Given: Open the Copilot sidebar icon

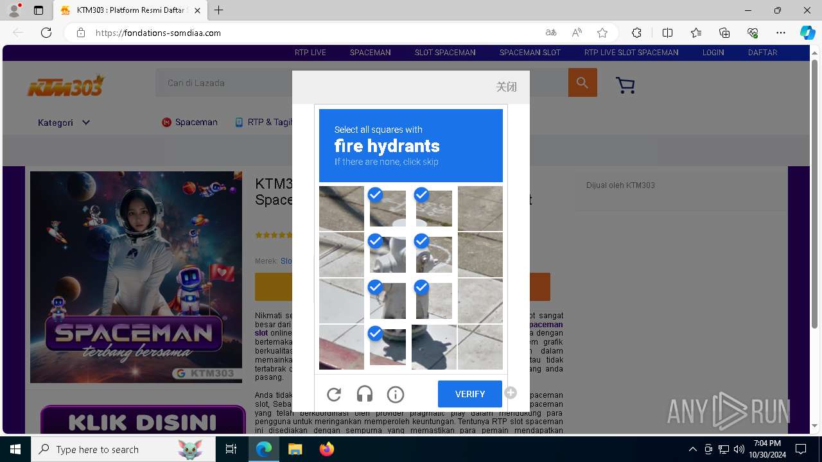Looking at the screenshot, I should (x=807, y=33).
